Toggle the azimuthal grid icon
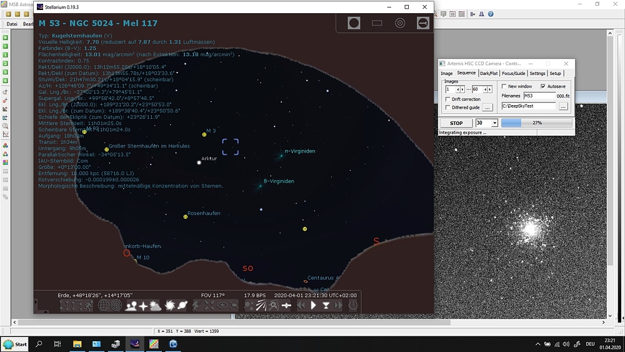The height and width of the screenshot is (352, 625). (116, 306)
